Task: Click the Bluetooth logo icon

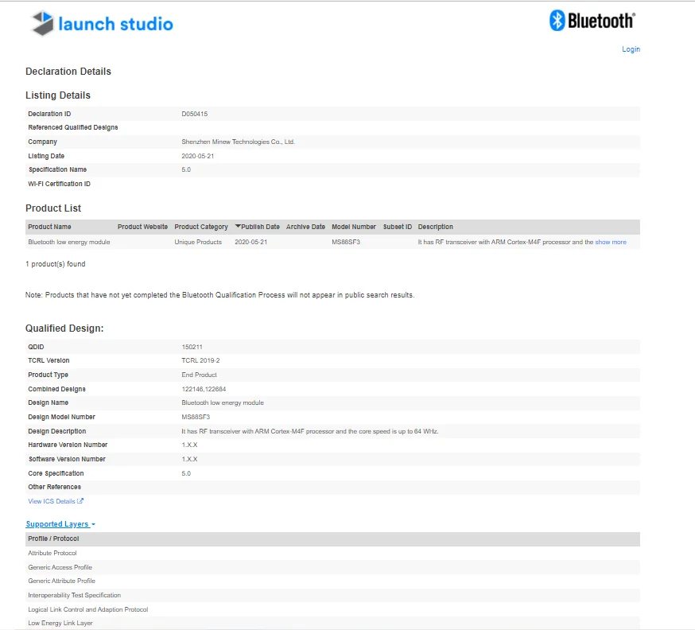Action: tap(557, 21)
